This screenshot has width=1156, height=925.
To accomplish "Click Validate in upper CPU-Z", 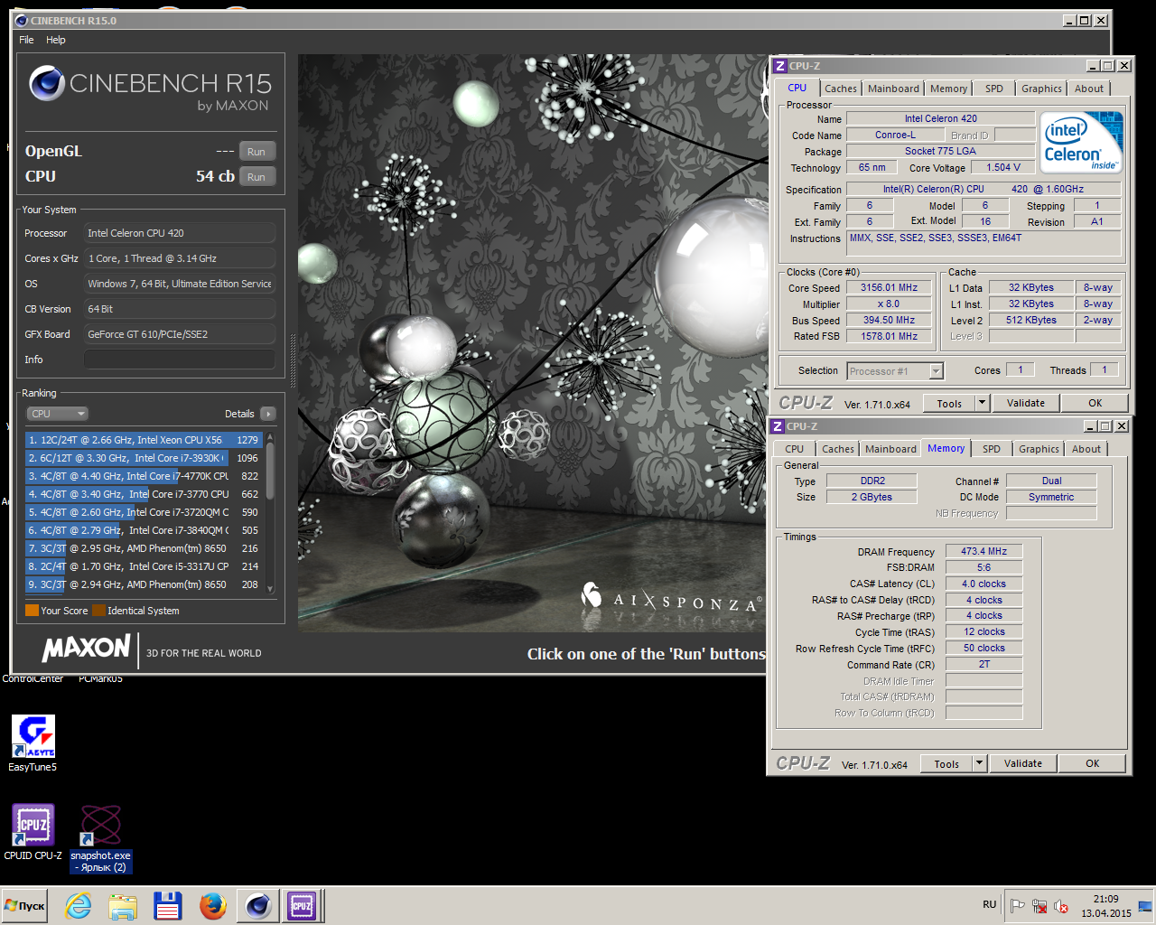I will [1026, 404].
